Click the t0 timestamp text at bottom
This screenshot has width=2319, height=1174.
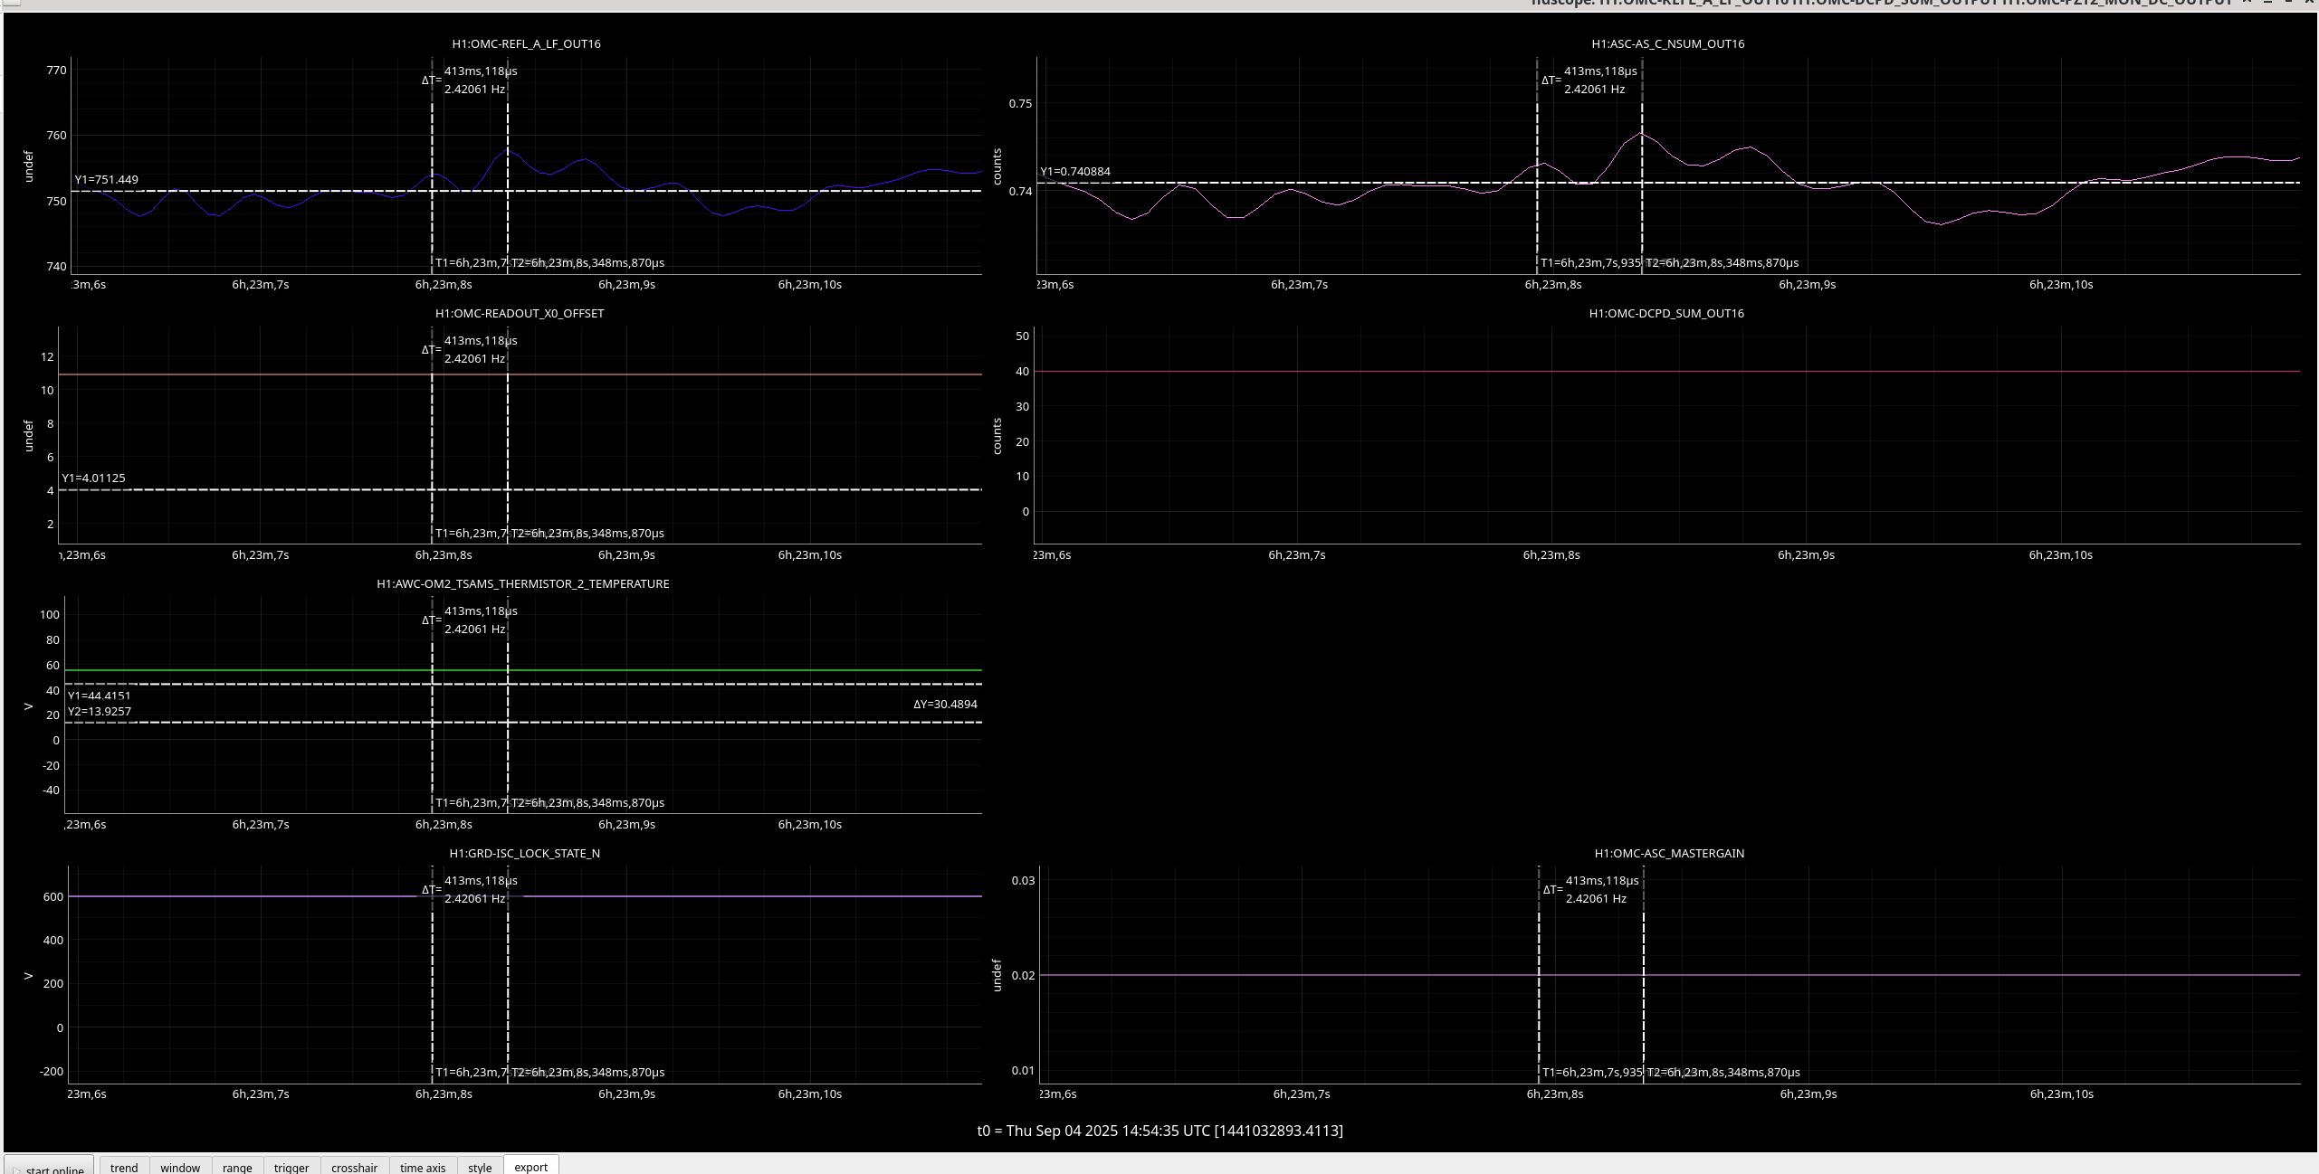point(1159,1131)
